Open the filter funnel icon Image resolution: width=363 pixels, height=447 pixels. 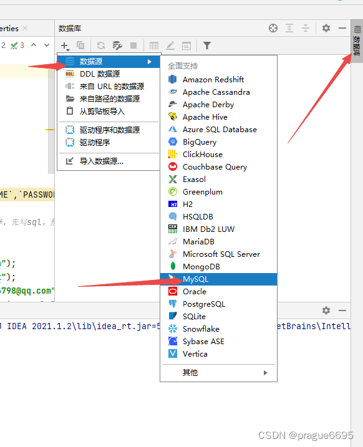pyautogui.click(x=207, y=46)
